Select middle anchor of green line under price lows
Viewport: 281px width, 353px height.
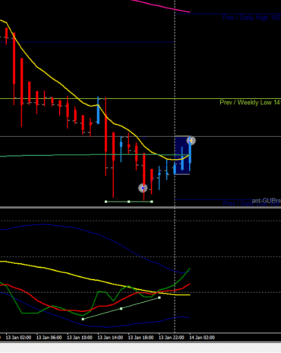129,202
